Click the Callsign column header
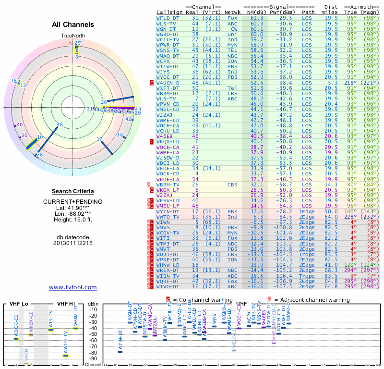Screen dimensions: 384x369 pyautogui.click(x=169, y=12)
